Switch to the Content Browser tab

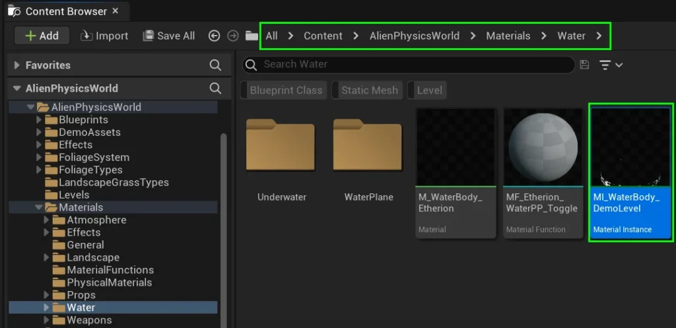(x=65, y=11)
